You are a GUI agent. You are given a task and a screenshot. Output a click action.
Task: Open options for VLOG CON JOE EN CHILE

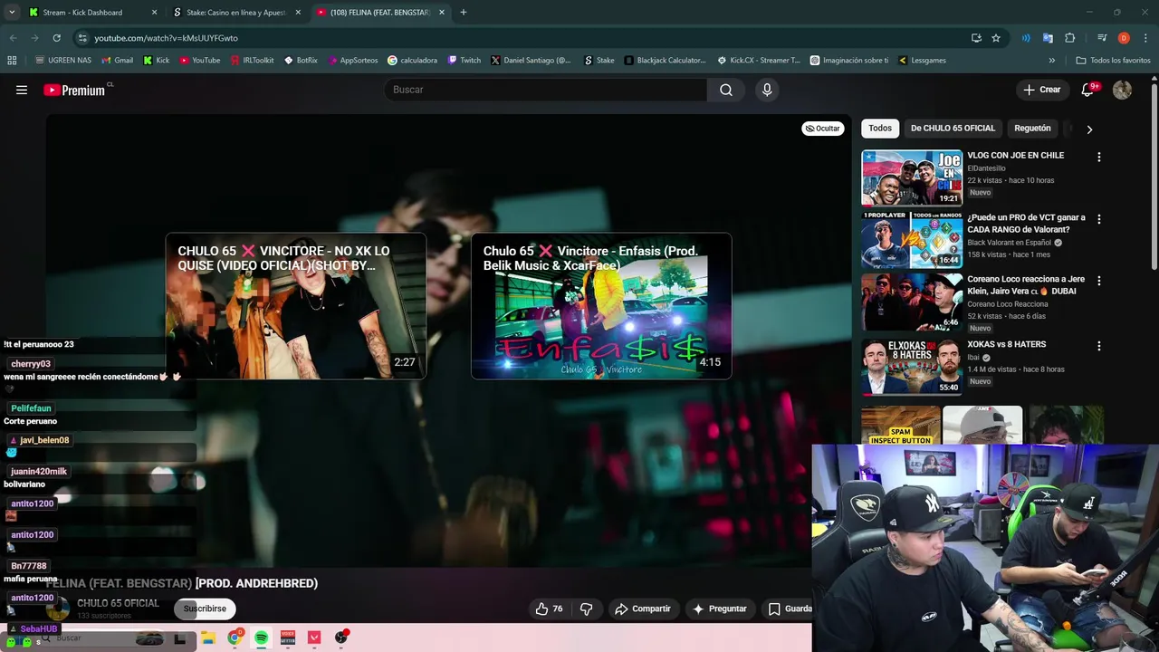click(x=1099, y=157)
